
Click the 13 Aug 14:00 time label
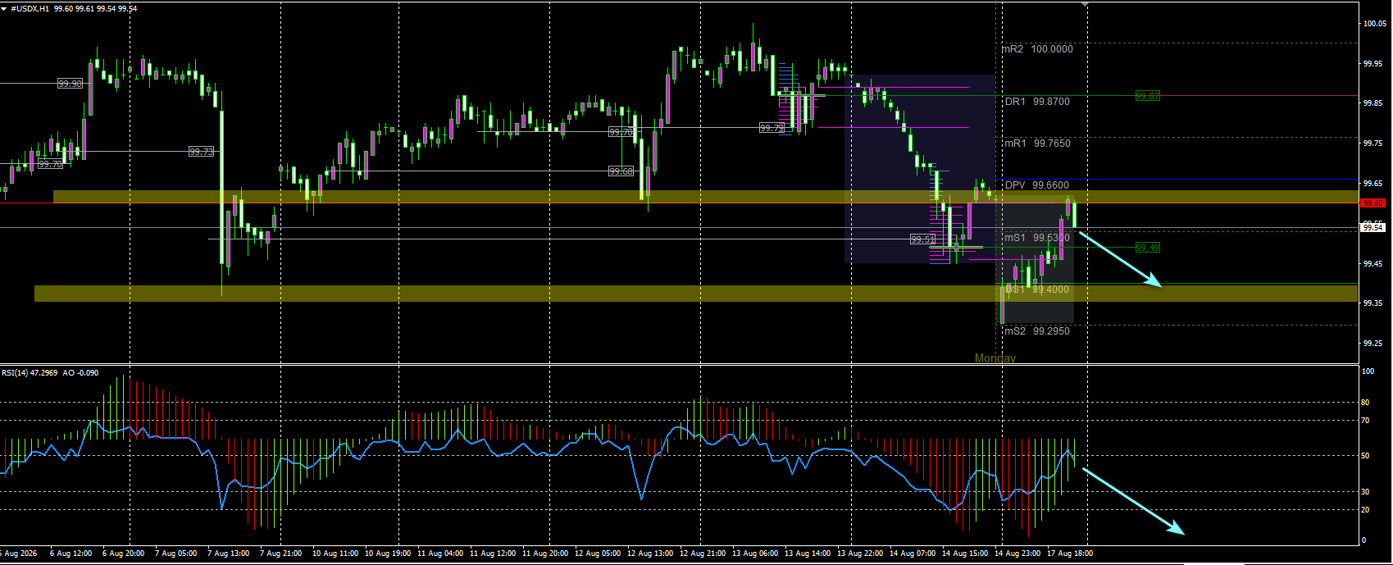point(808,554)
